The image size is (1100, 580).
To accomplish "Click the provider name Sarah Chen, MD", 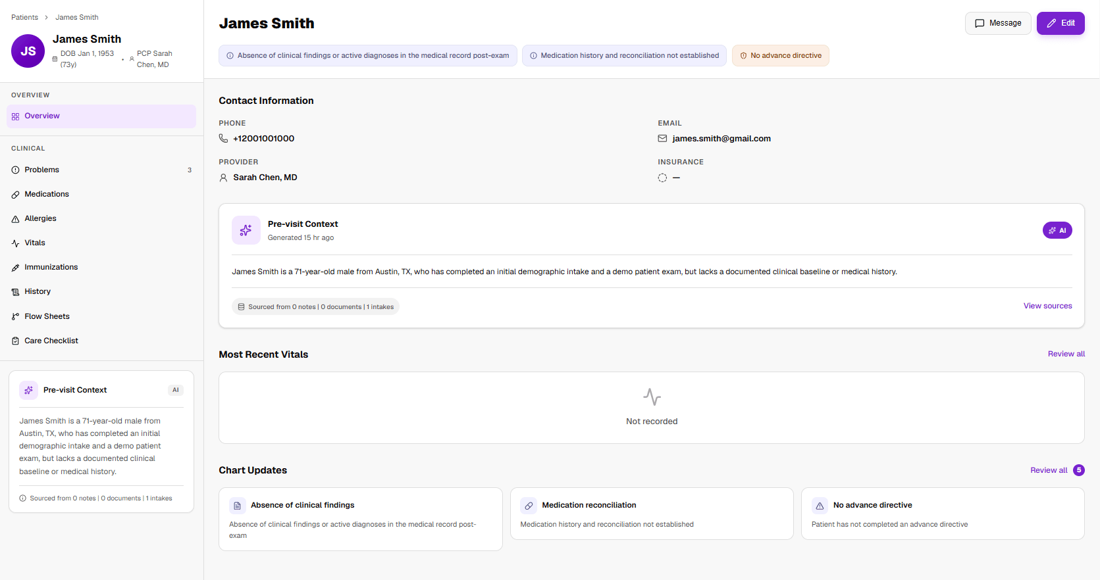I will tap(265, 178).
